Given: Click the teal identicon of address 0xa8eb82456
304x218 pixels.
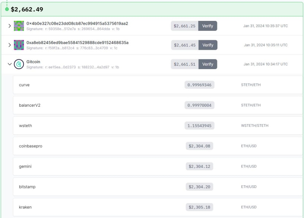Looking at the screenshot, I should click(x=19, y=45).
